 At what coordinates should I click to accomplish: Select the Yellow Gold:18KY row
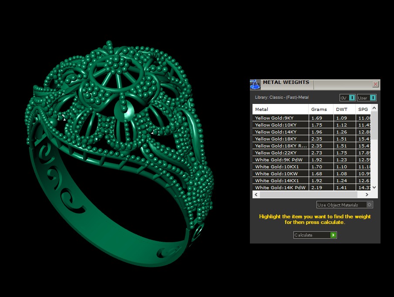[312, 139]
